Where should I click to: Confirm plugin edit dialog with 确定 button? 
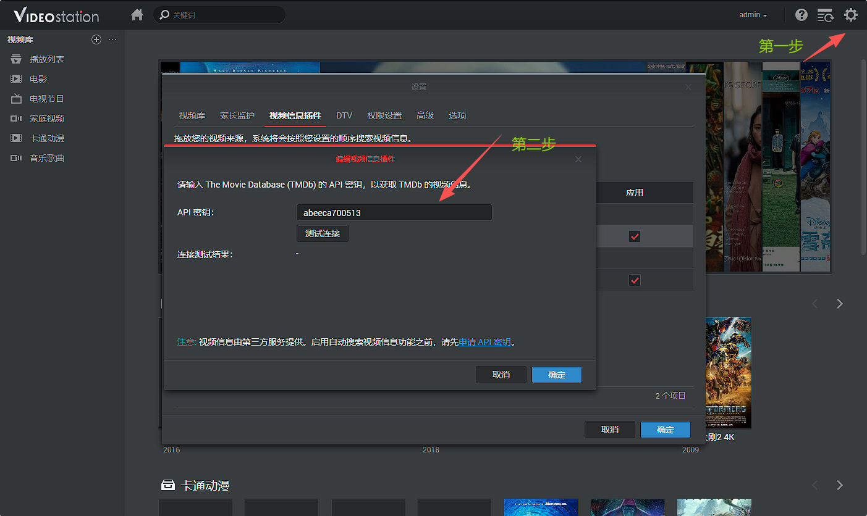click(557, 375)
